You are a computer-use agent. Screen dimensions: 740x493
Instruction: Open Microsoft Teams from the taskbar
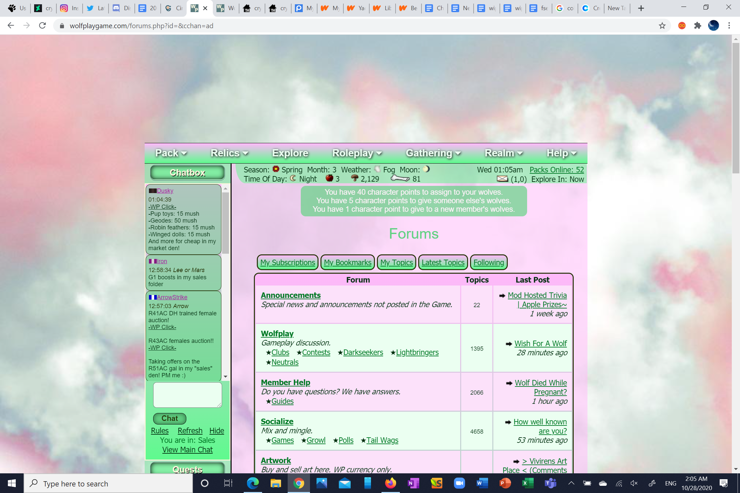pos(550,483)
